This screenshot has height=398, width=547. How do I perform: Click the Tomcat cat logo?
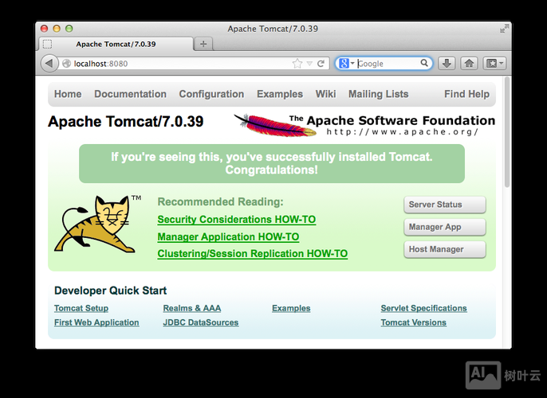point(96,224)
